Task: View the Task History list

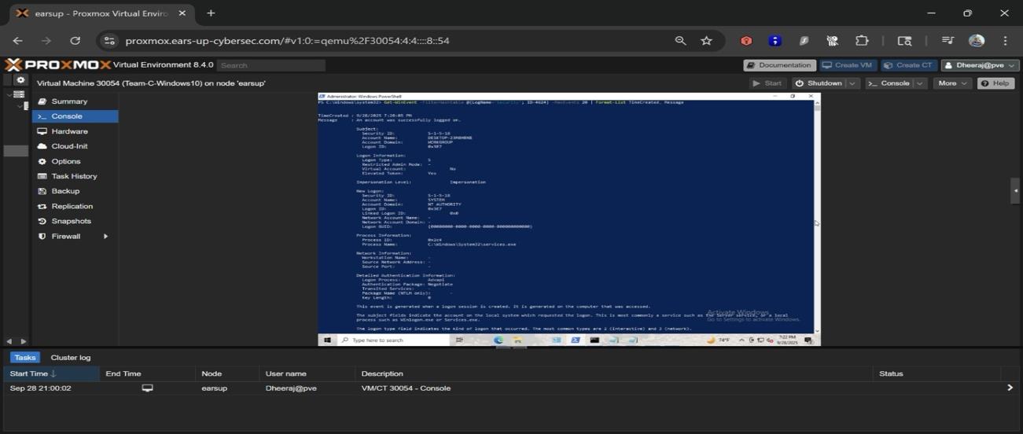Action: tap(75, 176)
